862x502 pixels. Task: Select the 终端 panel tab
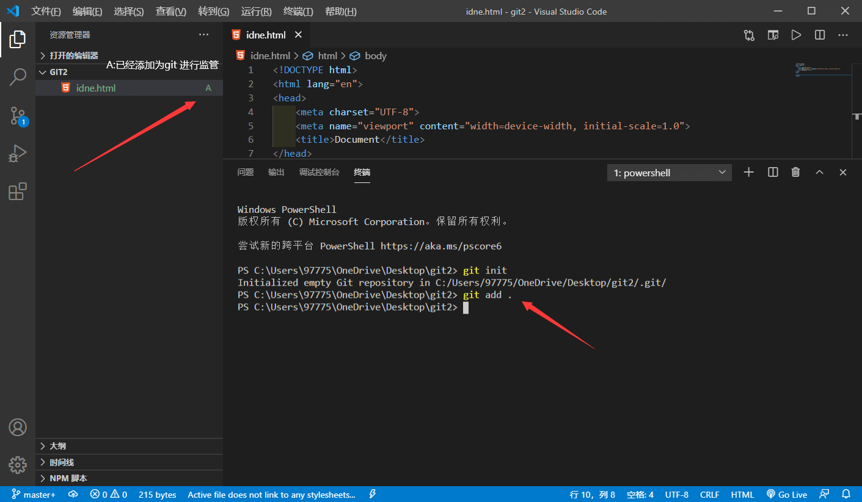click(362, 173)
